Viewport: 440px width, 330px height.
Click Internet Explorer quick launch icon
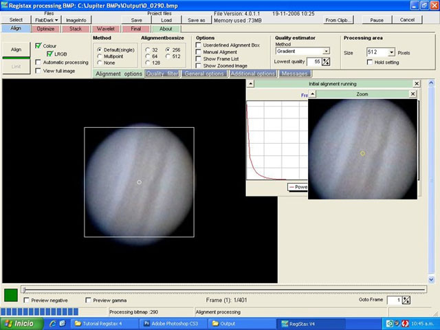tap(52, 323)
